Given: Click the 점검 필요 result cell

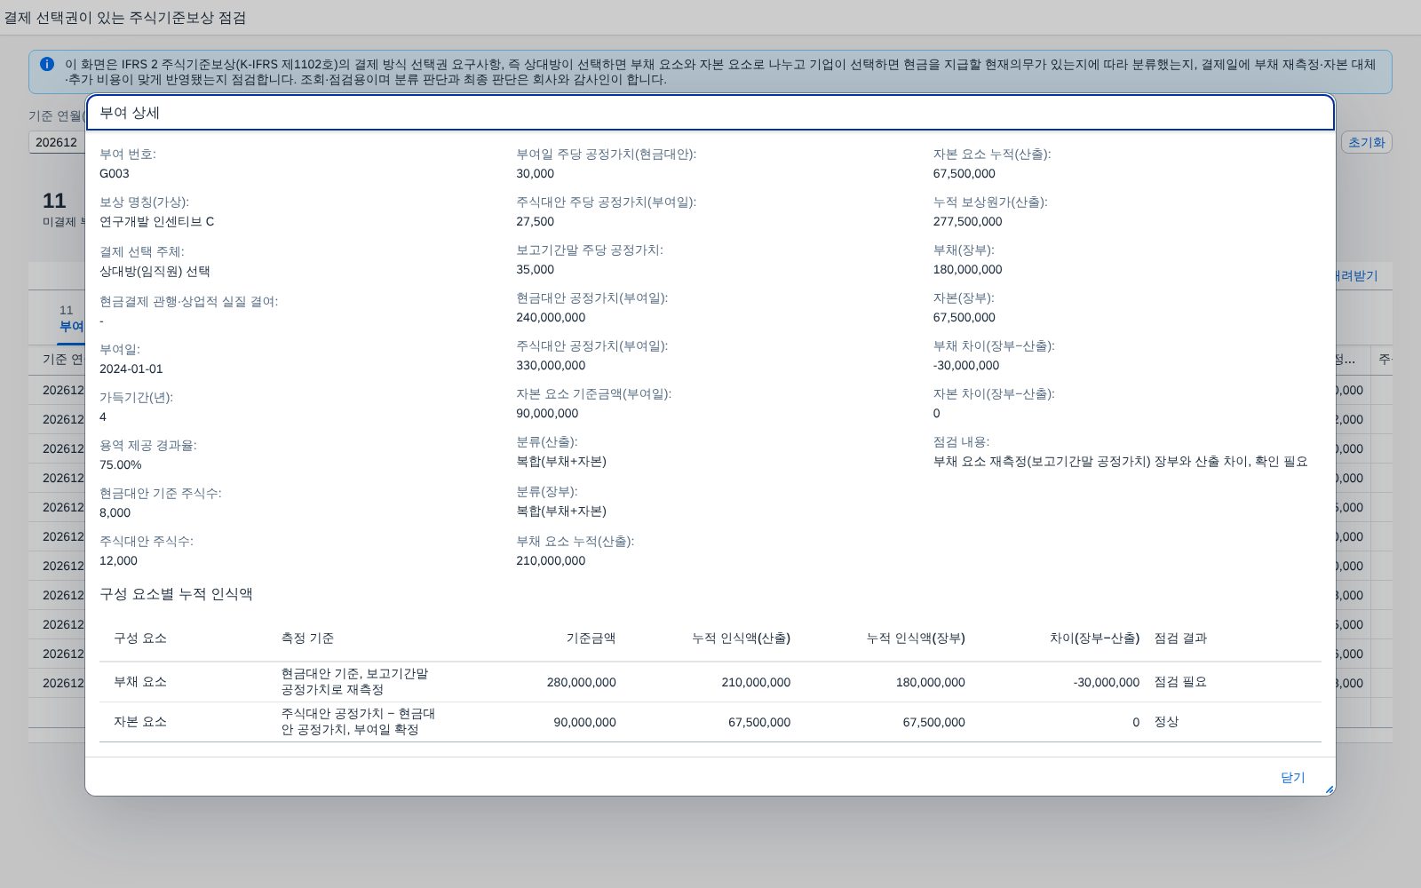Looking at the screenshot, I should pos(1180,682).
